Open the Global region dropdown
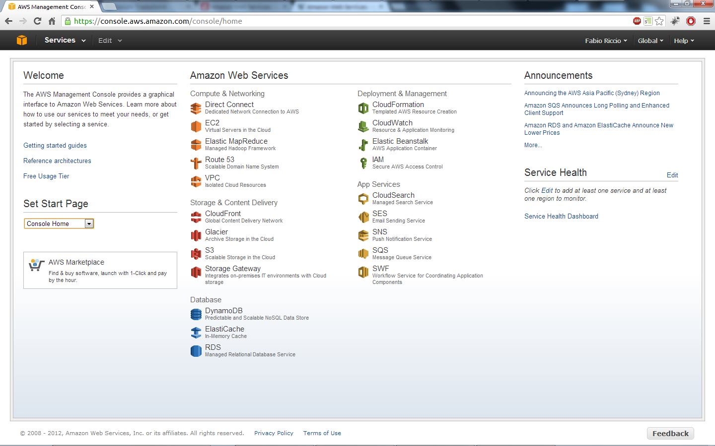 pos(650,41)
